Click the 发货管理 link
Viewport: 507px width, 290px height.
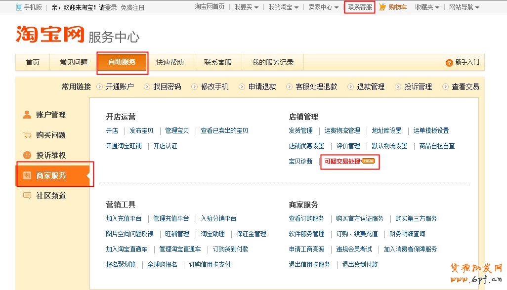click(301, 130)
